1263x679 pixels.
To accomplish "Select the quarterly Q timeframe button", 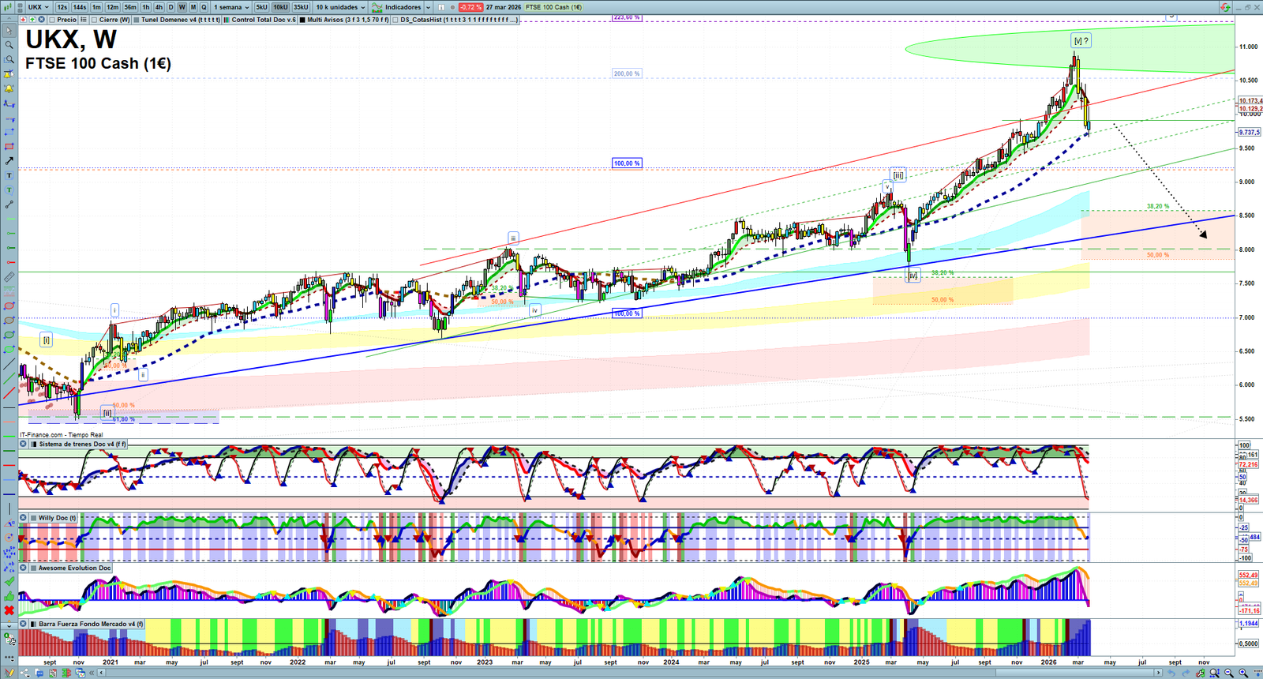I will (204, 7).
